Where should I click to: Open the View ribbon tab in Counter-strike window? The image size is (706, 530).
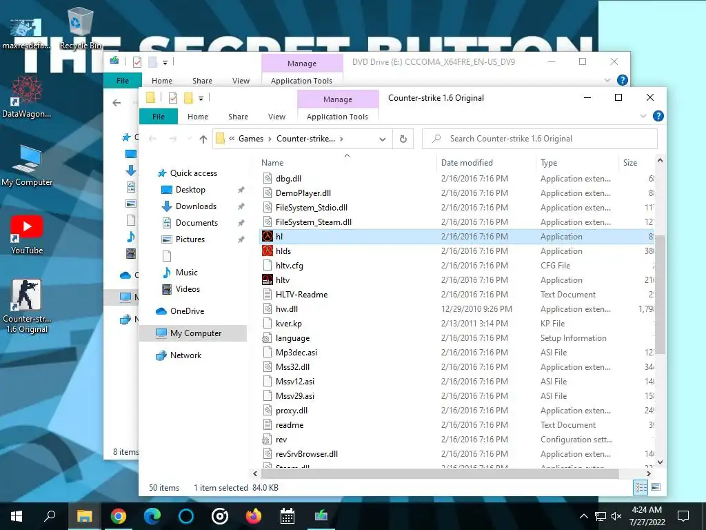[x=276, y=116]
